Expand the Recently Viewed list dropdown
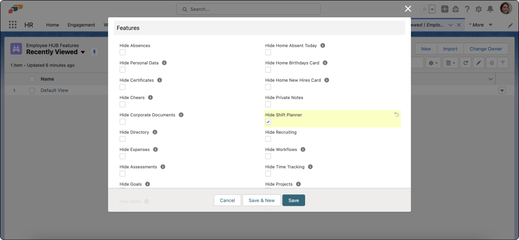This screenshot has width=519, height=240. click(83, 52)
